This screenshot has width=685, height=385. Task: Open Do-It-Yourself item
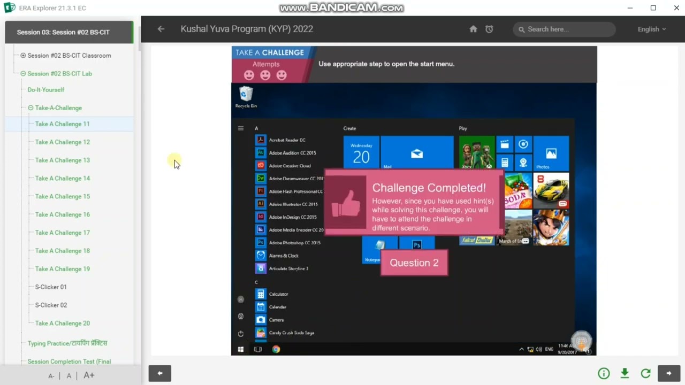(46, 90)
